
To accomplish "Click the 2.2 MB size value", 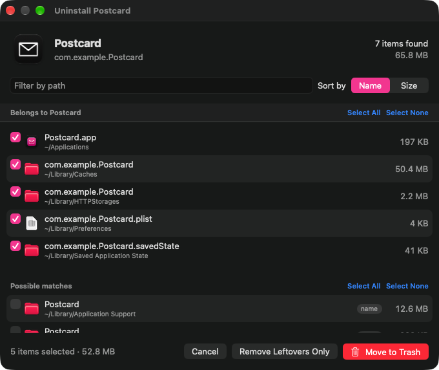I will 414,196.
